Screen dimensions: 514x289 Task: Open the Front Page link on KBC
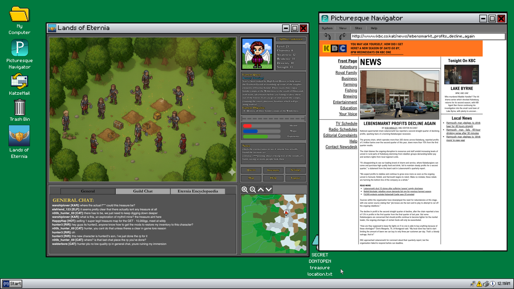click(x=347, y=61)
